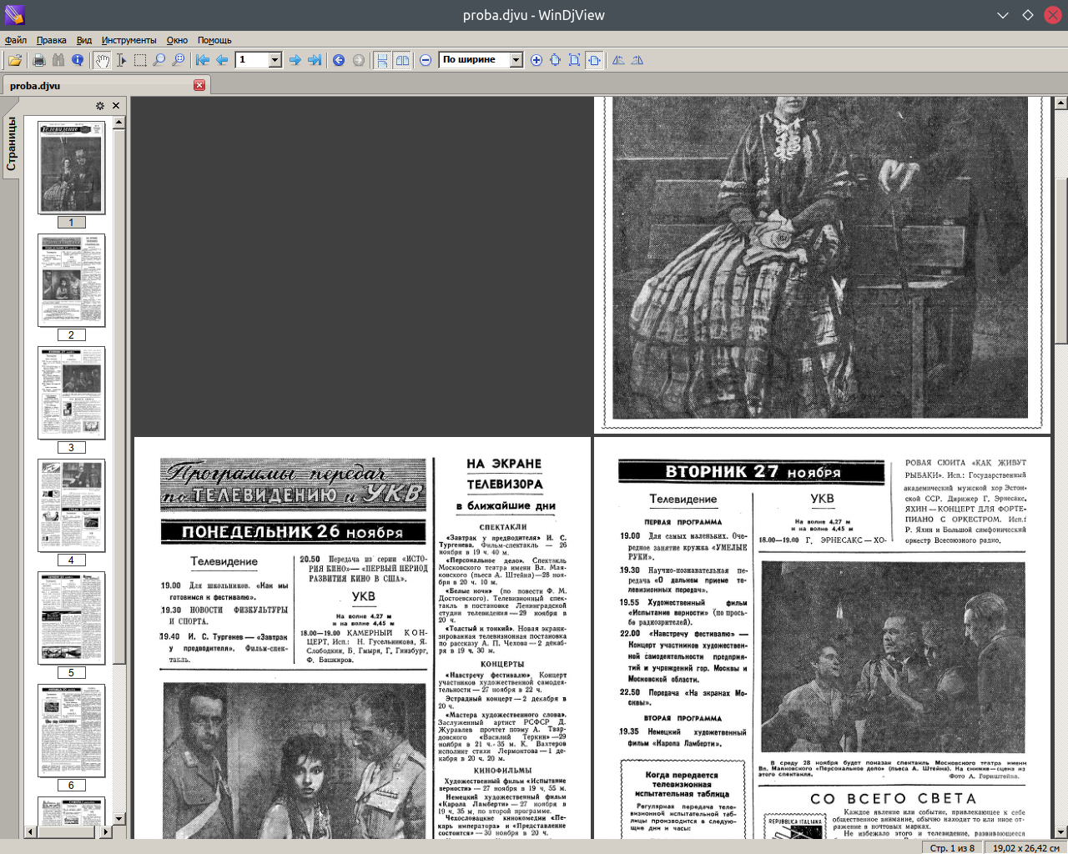
Task: Toggle the fit width zoom icon
Action: (x=594, y=60)
